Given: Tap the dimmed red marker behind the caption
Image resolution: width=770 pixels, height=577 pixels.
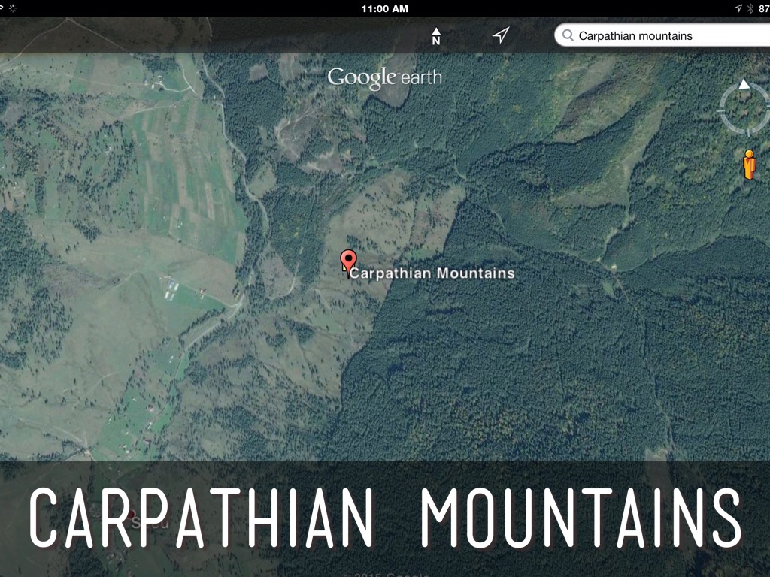Looking at the screenshot, I should point(132,517).
